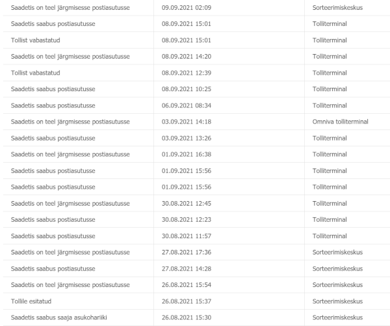Screen dimensions: 390x326
Task: Click the 26.08.2021 15:54 timestamp
Action: 187,285
